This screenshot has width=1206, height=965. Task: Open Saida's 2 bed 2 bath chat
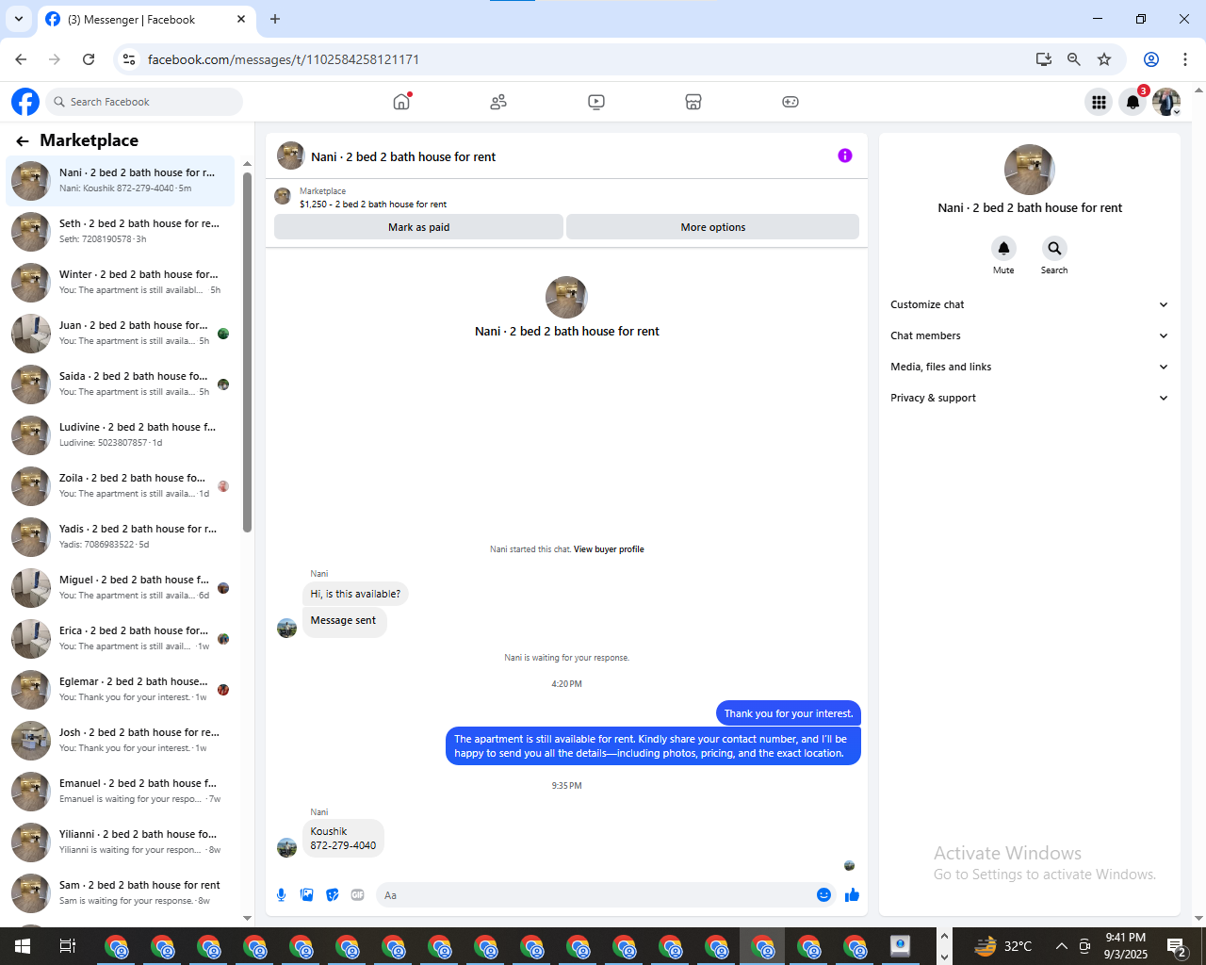pyautogui.click(x=121, y=384)
